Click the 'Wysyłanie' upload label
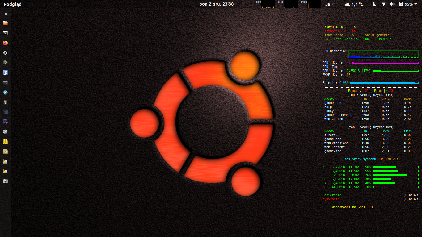The image size is (422, 237). (x=331, y=199)
